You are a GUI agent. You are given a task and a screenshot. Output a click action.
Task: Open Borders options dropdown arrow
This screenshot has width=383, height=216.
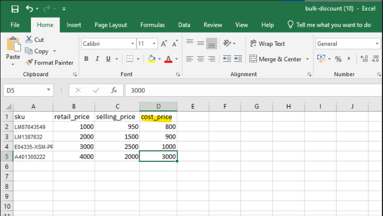point(138,59)
